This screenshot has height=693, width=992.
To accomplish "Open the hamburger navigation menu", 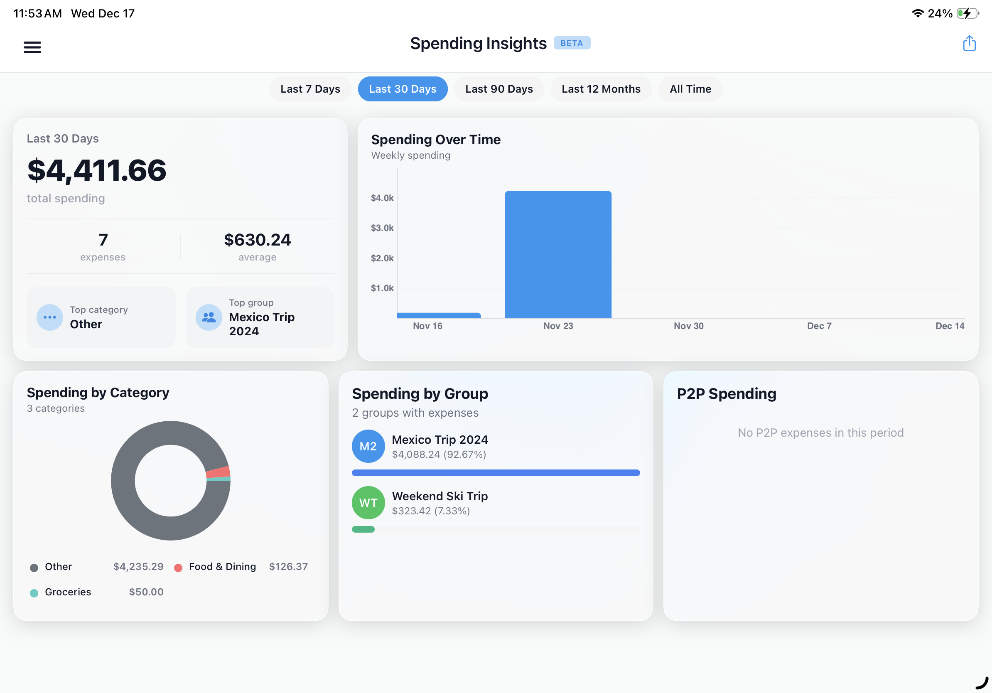I will pos(32,47).
